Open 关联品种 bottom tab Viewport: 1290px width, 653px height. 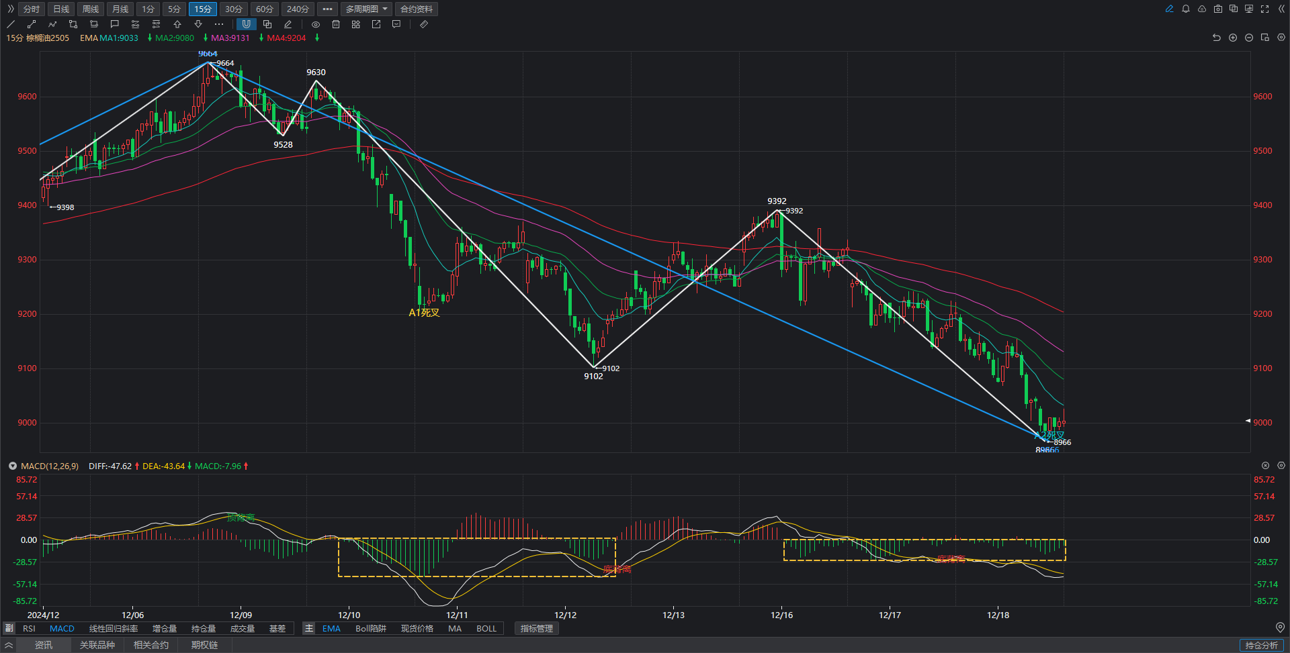click(x=97, y=645)
